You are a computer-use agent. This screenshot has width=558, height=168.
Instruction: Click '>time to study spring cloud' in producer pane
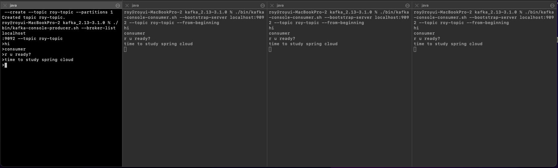click(38, 60)
